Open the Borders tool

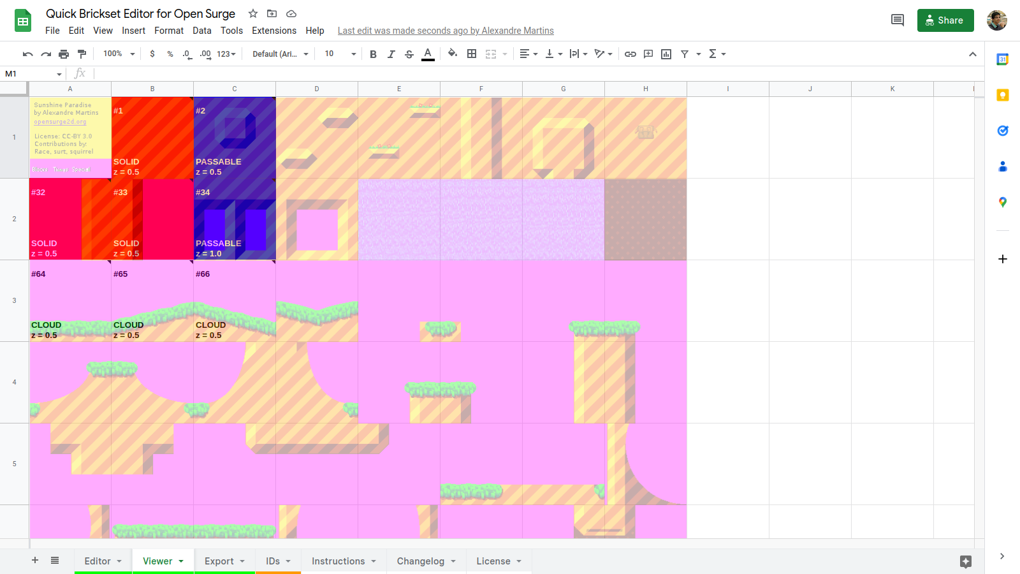(472, 54)
